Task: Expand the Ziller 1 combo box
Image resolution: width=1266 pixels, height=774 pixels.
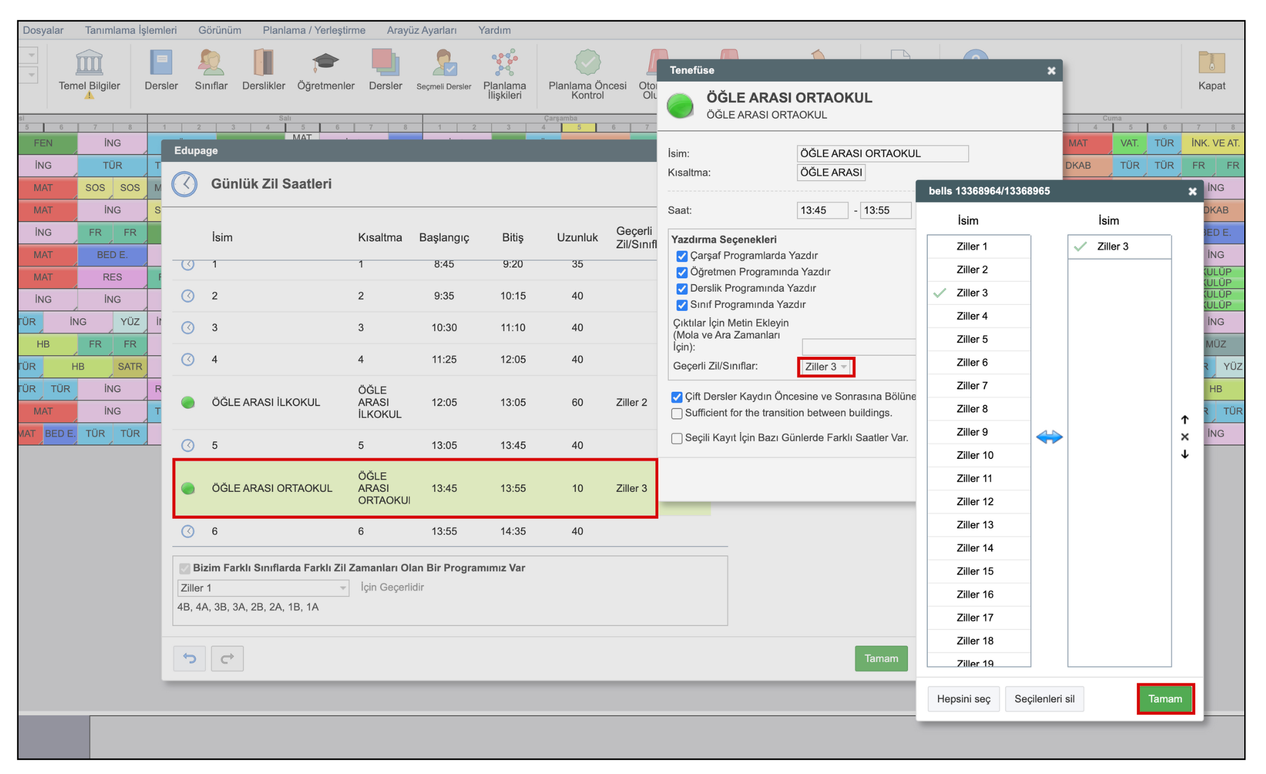Action: (263, 587)
